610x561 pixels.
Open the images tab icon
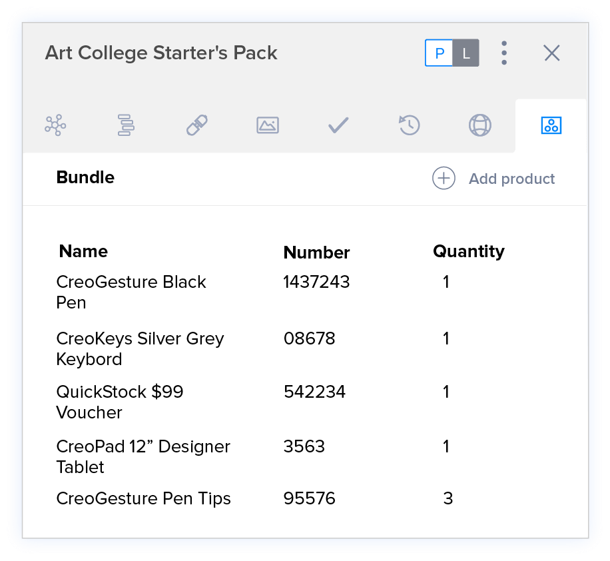pos(268,125)
